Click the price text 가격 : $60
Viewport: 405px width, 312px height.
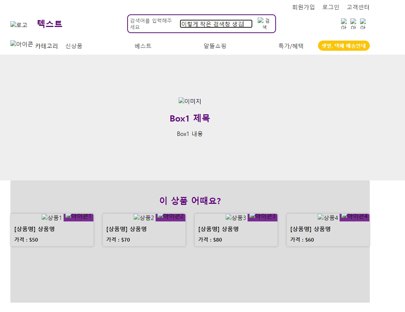pyautogui.click(x=302, y=240)
